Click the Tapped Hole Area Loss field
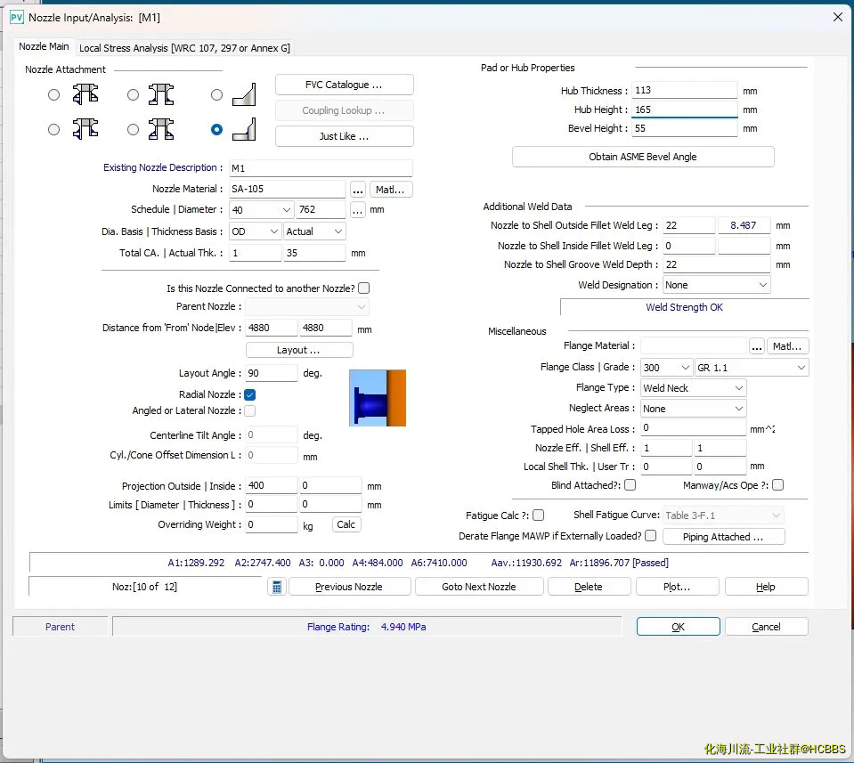 pyautogui.click(x=693, y=428)
